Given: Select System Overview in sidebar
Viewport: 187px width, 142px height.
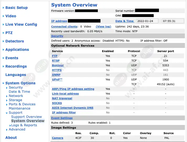Looking at the screenshot, I should pos(28,121).
